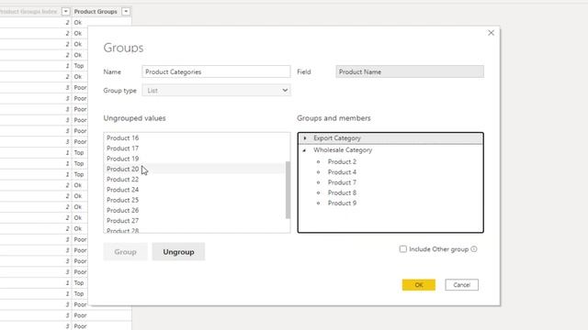This screenshot has height=330, width=588.
Task: Select Export Category group row
Action: 390,138
